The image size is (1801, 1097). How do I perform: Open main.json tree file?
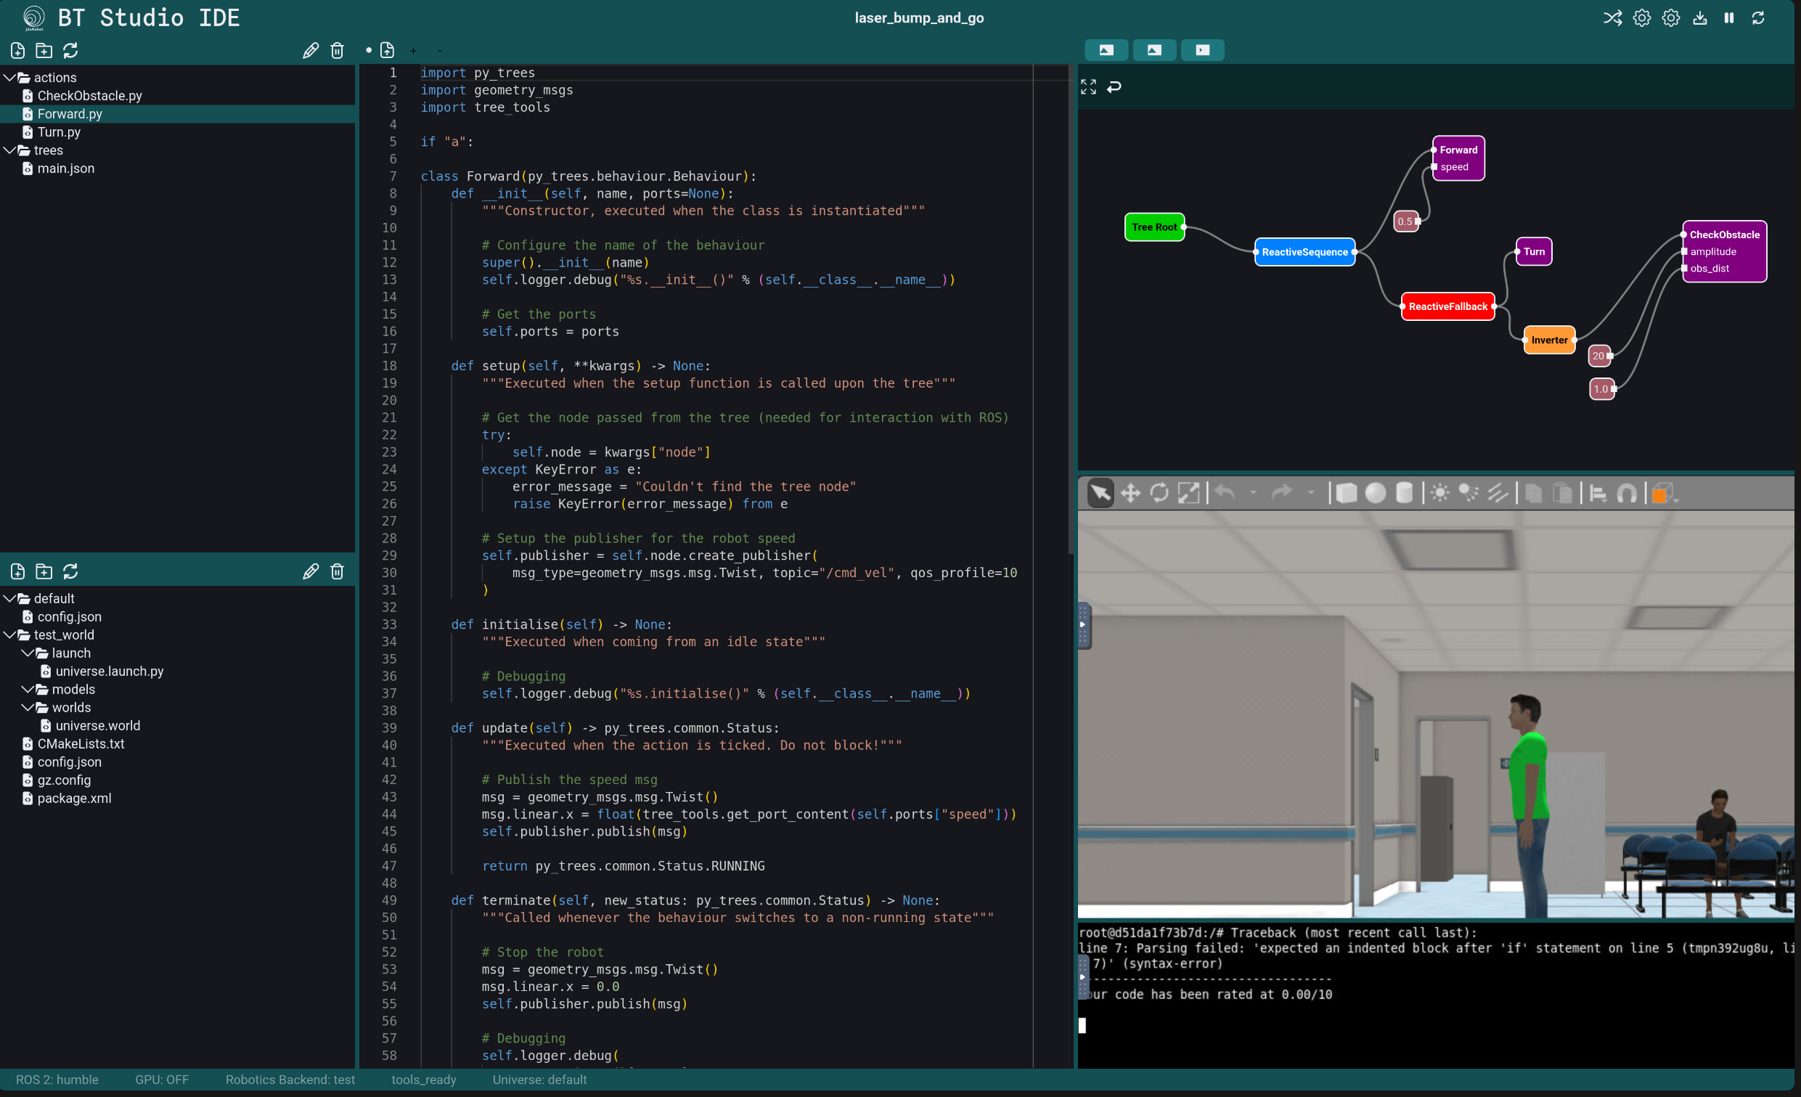click(66, 169)
